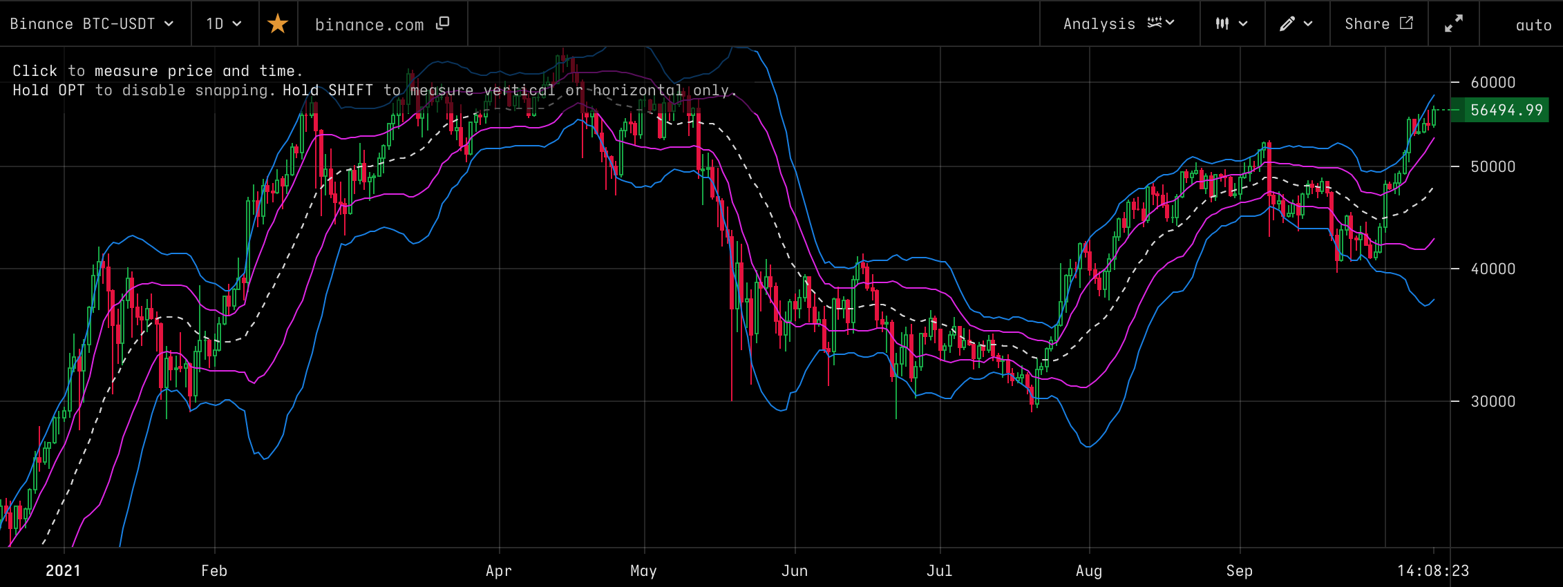Screen dimensions: 1563x587
Task: Click the candlestick chart style icon
Action: coord(1222,23)
